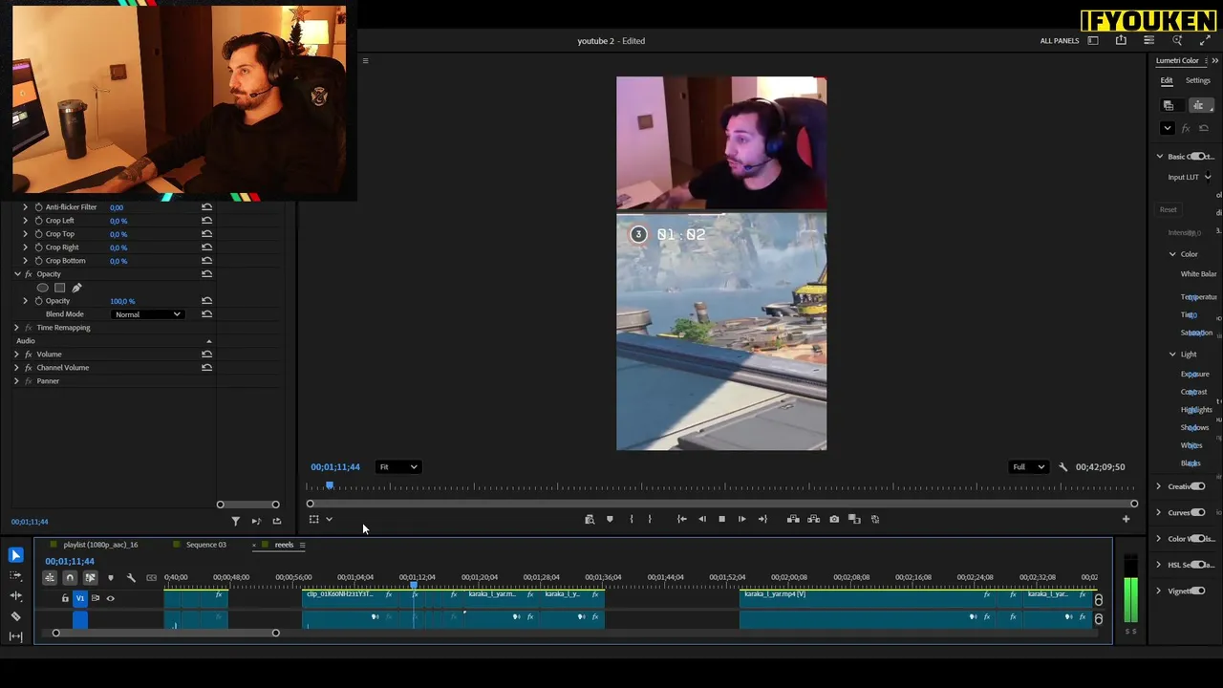Go to In point
The width and height of the screenshot is (1223, 688).
point(681,519)
